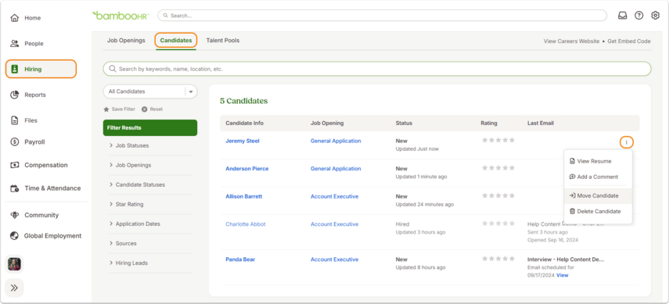The width and height of the screenshot is (669, 304).
Task: Open Global Employment in sidebar
Action: pos(45,236)
